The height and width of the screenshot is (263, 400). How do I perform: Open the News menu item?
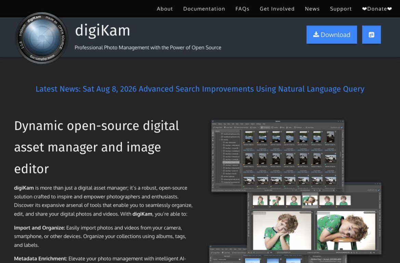[x=312, y=9]
